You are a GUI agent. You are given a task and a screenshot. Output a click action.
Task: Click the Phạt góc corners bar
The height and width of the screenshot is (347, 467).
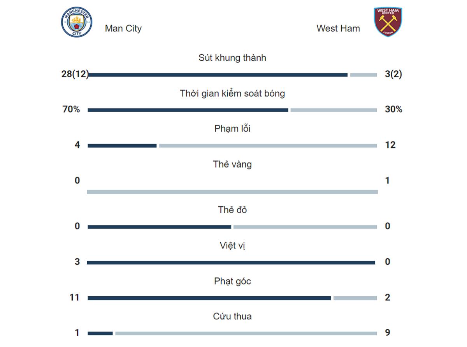(x=232, y=298)
